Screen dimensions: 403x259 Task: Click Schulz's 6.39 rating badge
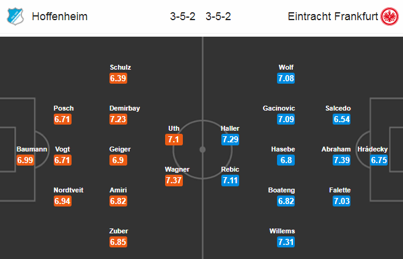coord(118,78)
